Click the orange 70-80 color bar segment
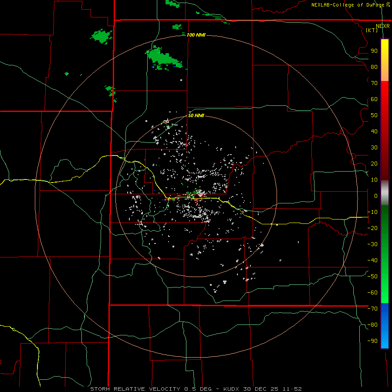Image resolution: width=392 pixels, height=392 pixels. pyautogui.click(x=385, y=74)
